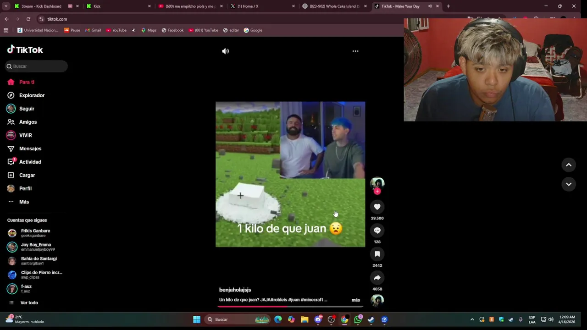Image resolution: width=587 pixels, height=330 pixels.
Task: Switch to the Home / X tab
Action: point(263,6)
